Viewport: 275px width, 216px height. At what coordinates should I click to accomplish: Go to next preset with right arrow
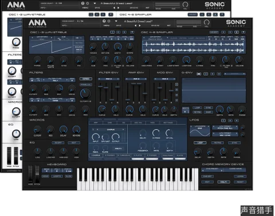tap(140, 26)
